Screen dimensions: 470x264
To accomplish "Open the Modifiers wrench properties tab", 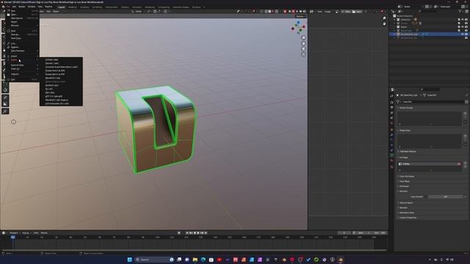I will [x=391, y=135].
